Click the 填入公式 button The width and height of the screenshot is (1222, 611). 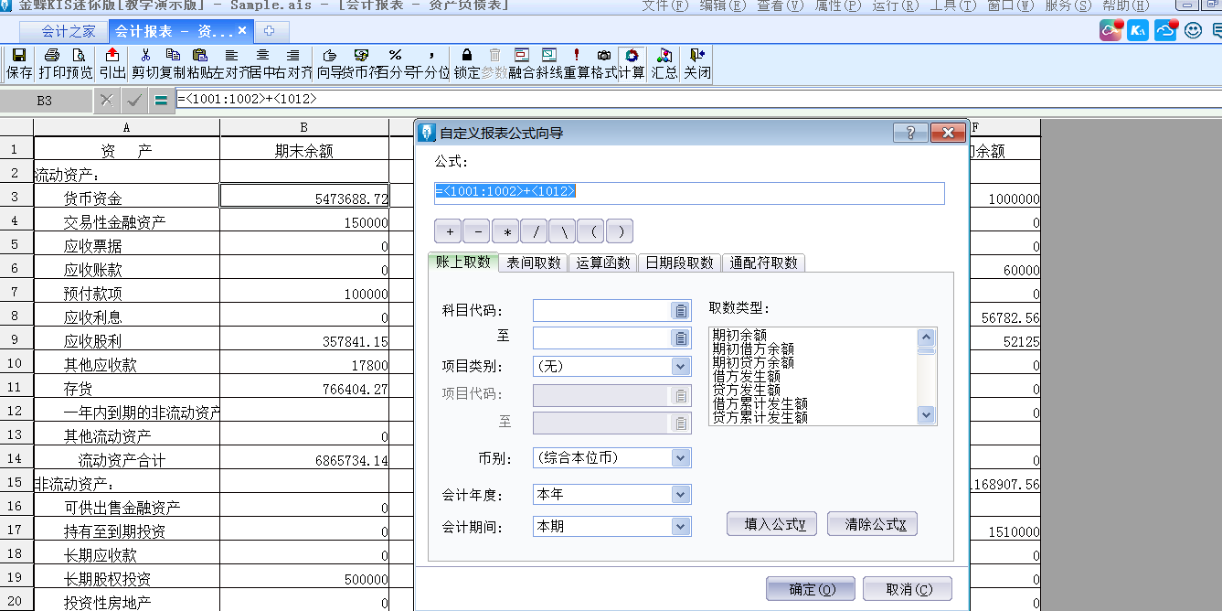pos(771,524)
